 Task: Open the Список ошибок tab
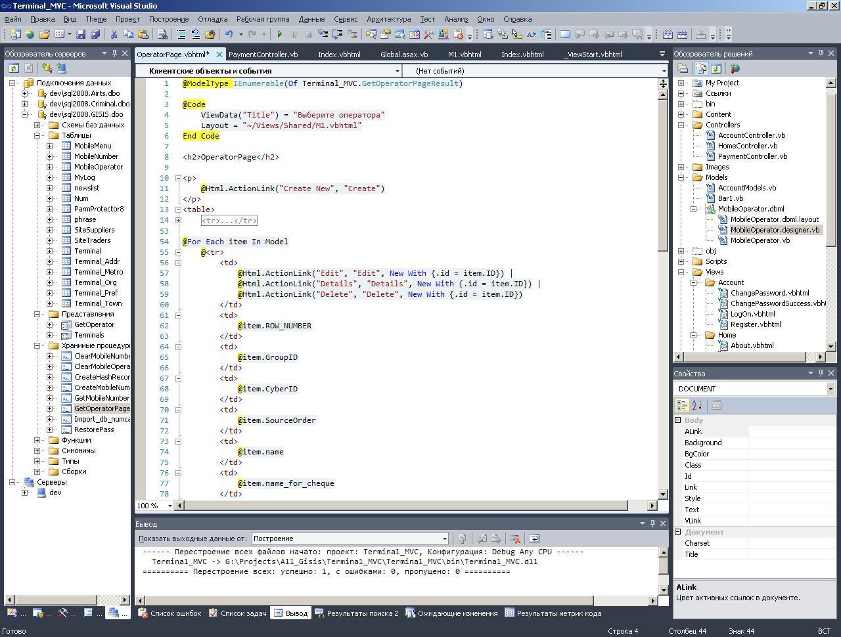pyautogui.click(x=170, y=613)
